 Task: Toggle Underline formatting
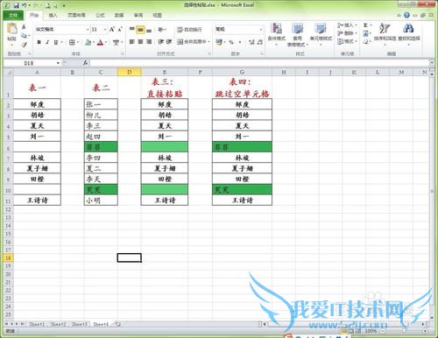pyautogui.click(x=55, y=43)
